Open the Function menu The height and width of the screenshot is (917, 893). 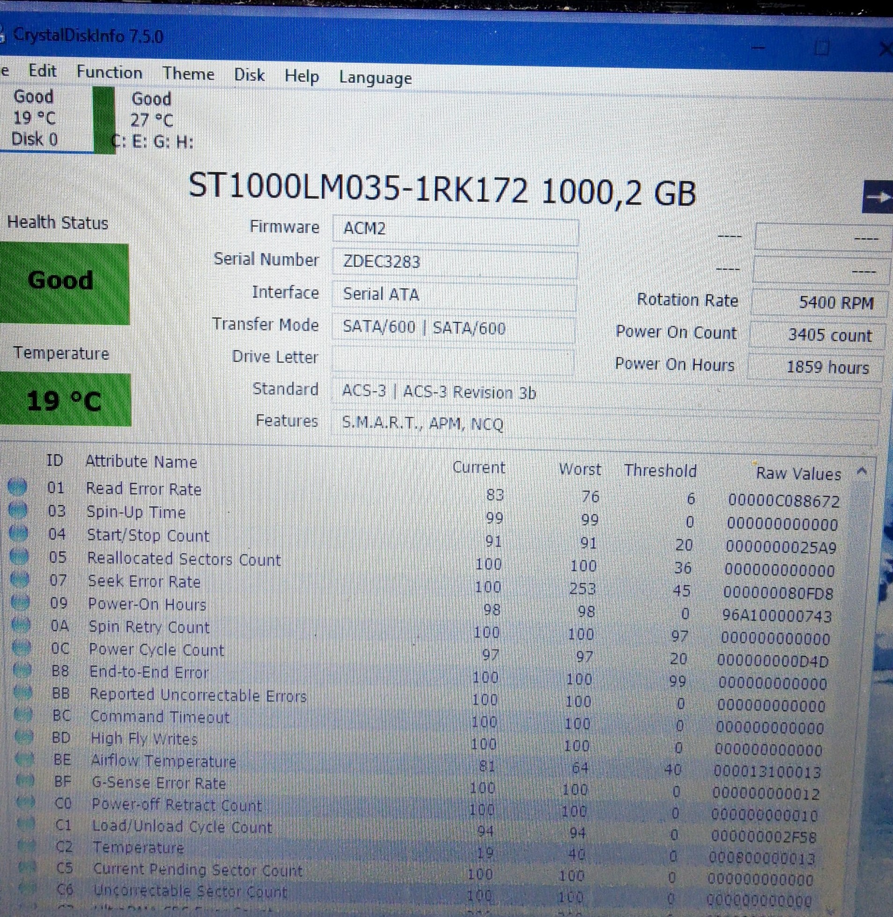point(109,72)
